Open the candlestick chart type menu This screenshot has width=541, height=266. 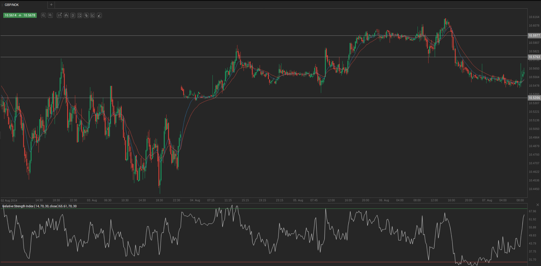coord(66,15)
